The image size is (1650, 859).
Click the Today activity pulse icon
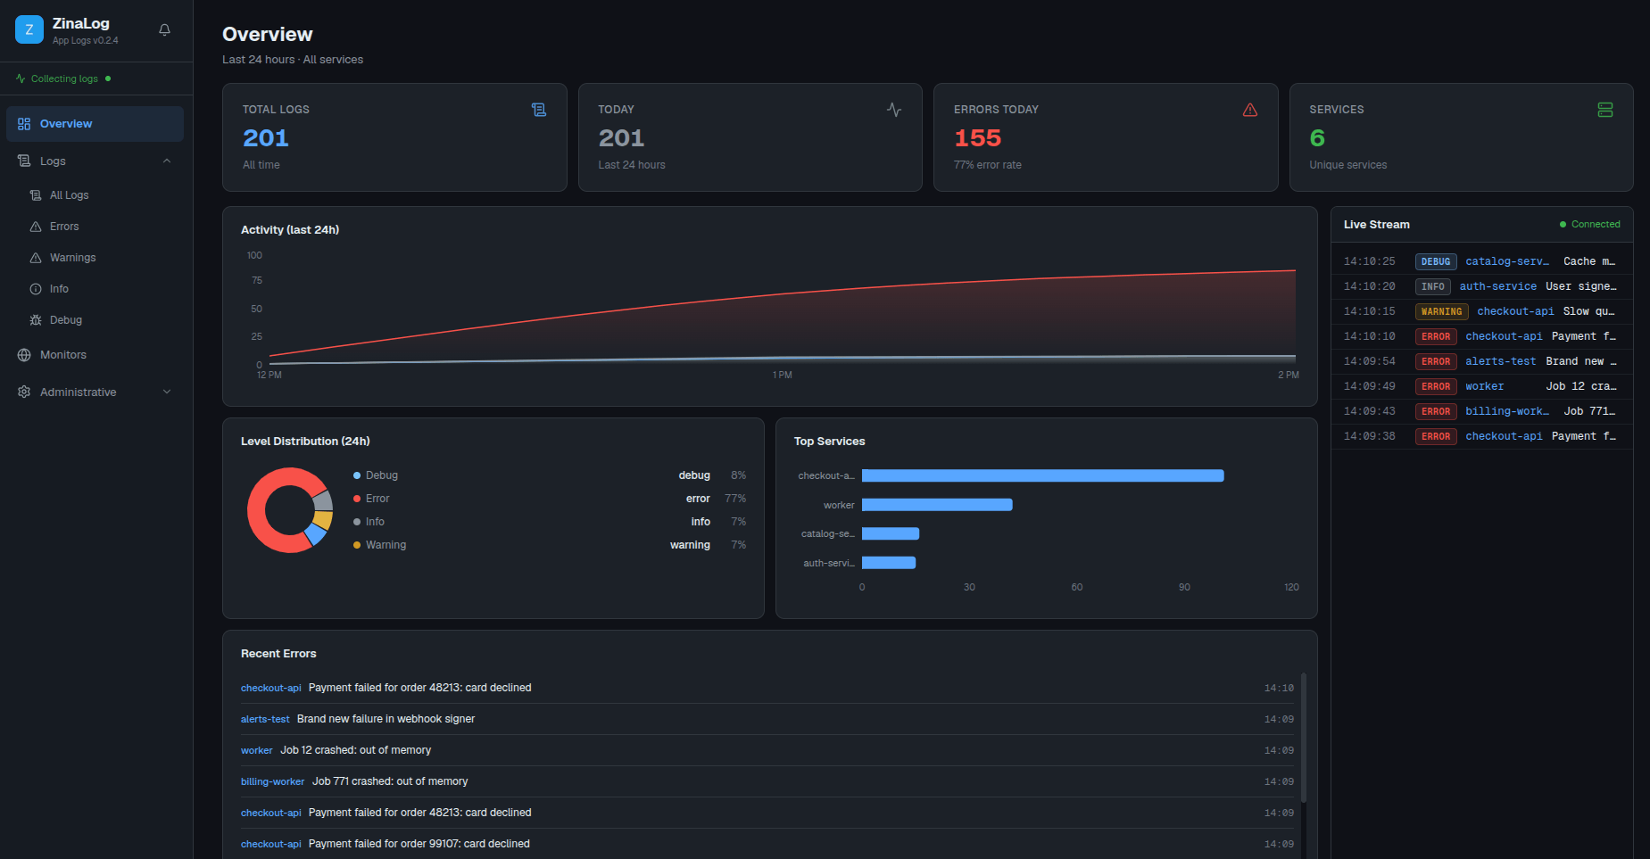[x=894, y=110]
